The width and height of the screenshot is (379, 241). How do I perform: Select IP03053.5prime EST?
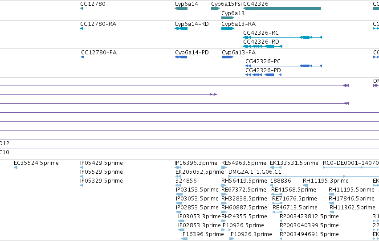179,203
